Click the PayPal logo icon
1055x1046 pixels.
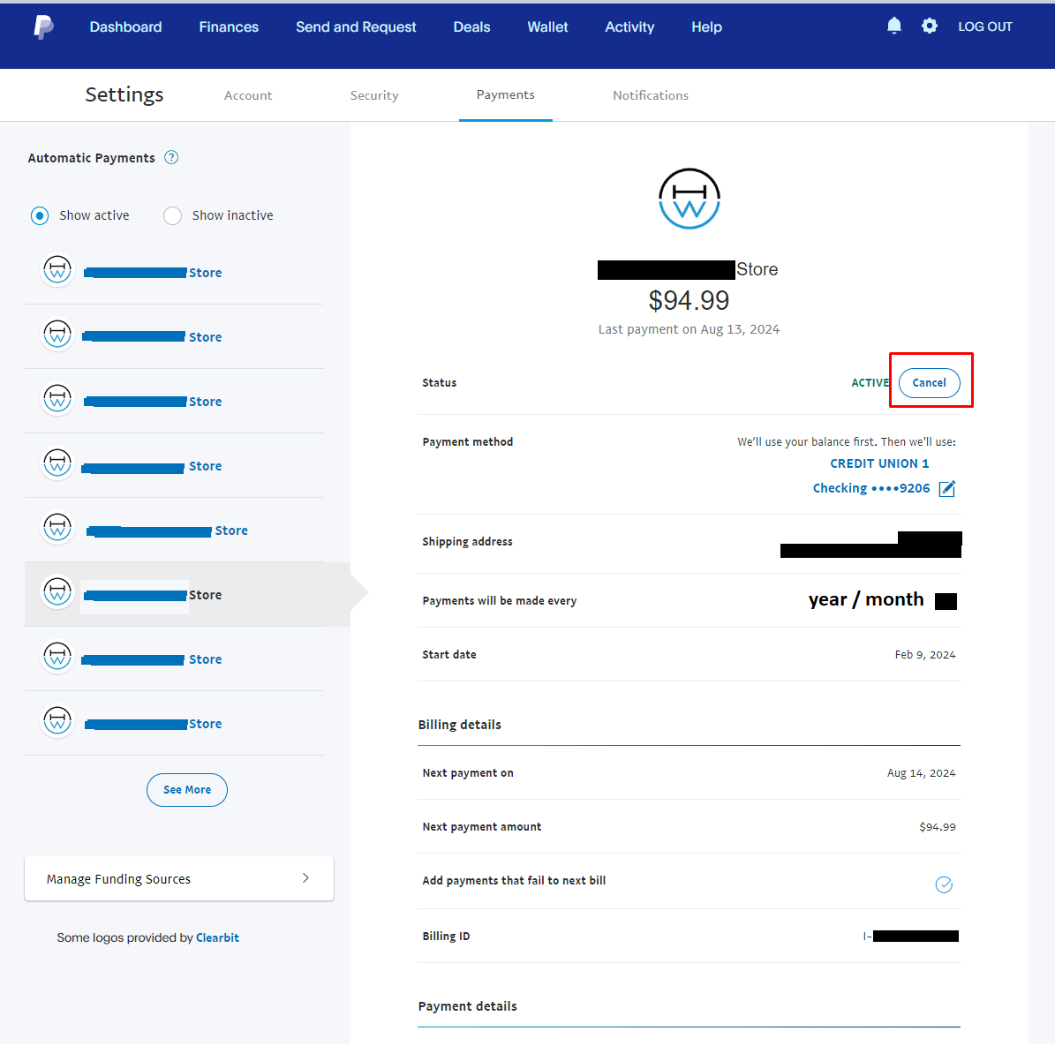tap(44, 26)
